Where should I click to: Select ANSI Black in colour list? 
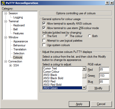tap(63, 75)
